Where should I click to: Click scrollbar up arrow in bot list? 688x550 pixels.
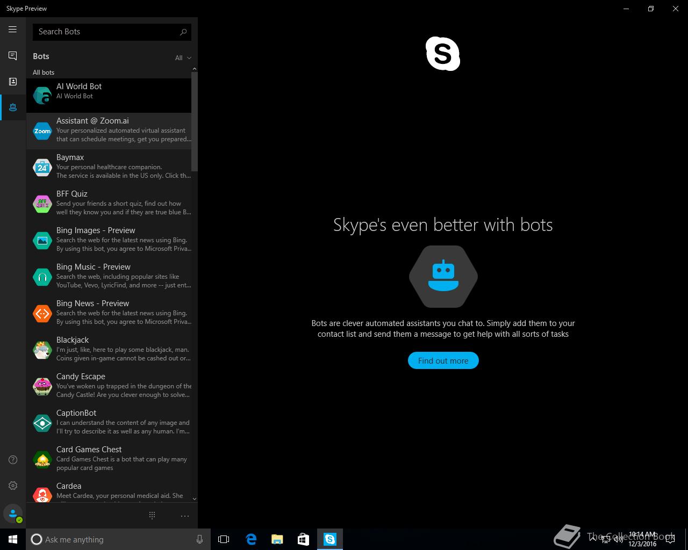click(195, 69)
